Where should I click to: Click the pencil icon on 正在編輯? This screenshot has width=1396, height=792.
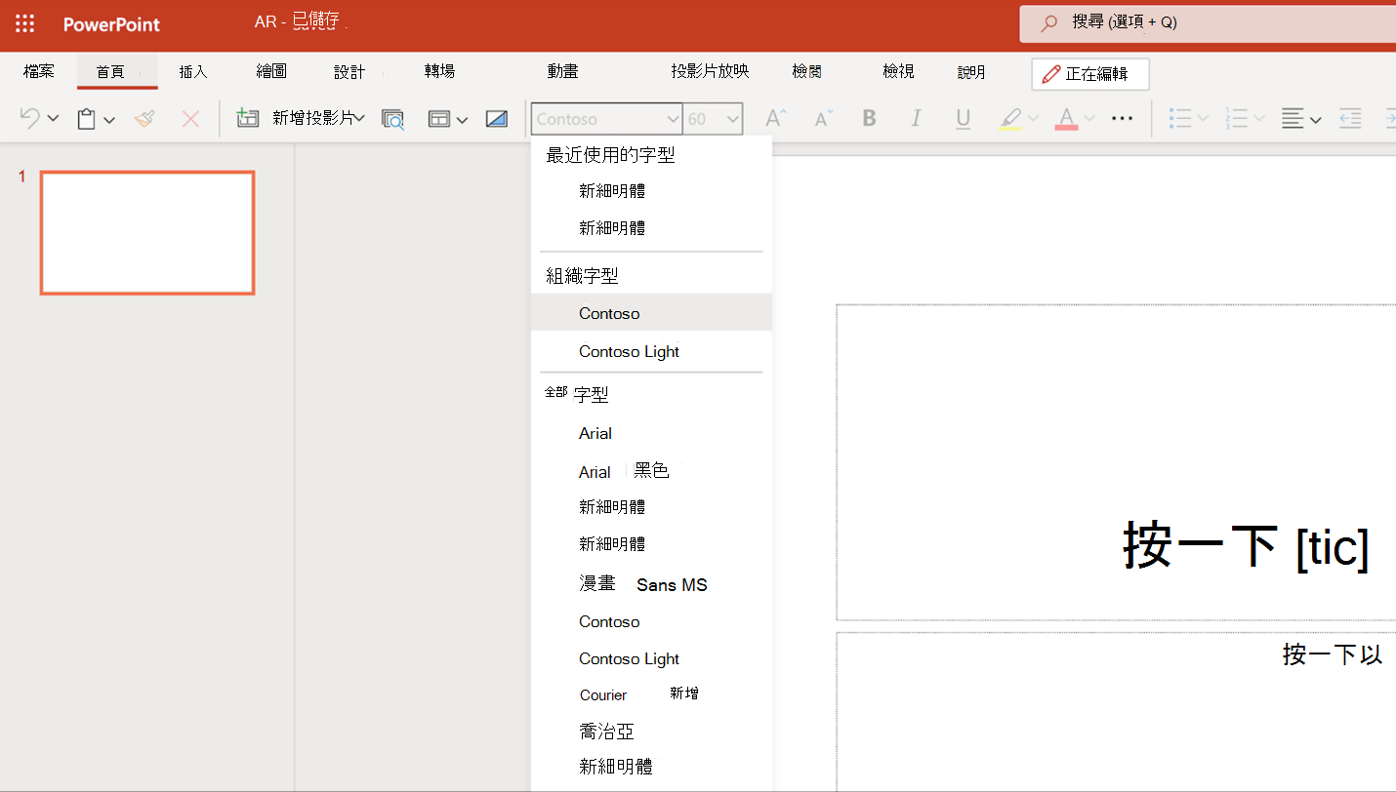pos(1051,74)
